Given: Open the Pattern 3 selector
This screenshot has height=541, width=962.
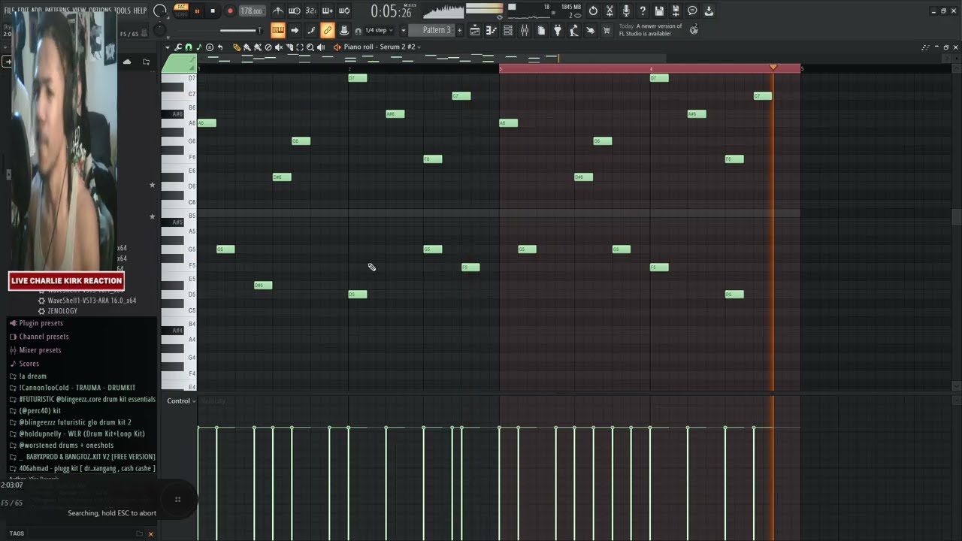Looking at the screenshot, I should point(437,30).
